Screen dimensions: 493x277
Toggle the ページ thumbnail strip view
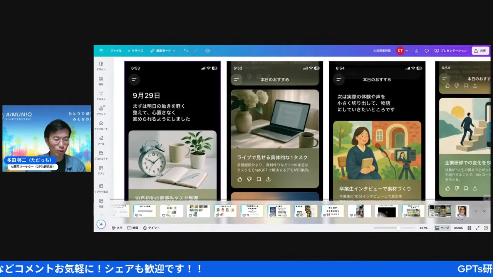click(442, 228)
